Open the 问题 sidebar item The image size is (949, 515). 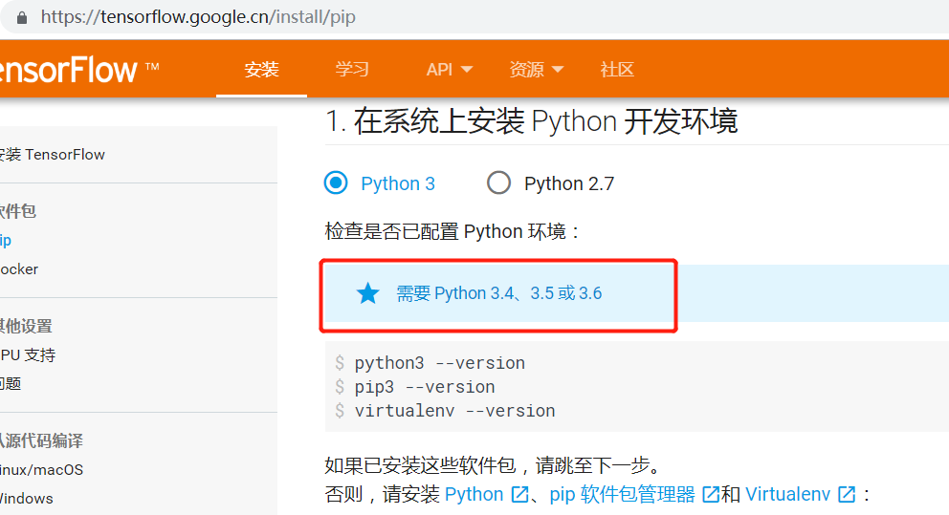tap(11, 384)
